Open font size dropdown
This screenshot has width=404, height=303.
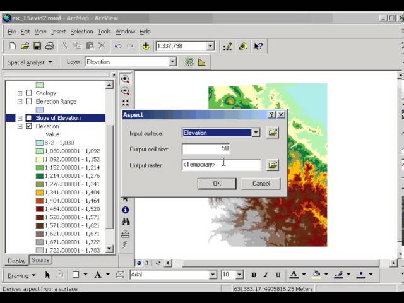pos(239,275)
